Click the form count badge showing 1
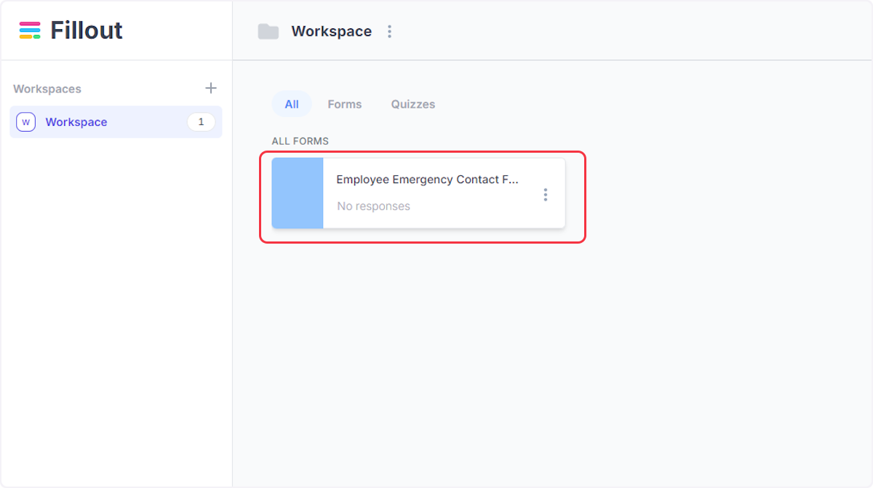Image resolution: width=873 pixels, height=488 pixels. (201, 121)
